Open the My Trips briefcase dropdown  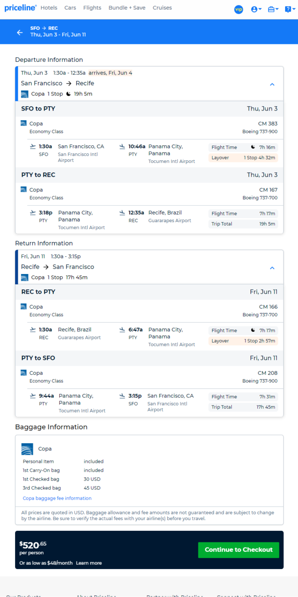click(273, 9)
